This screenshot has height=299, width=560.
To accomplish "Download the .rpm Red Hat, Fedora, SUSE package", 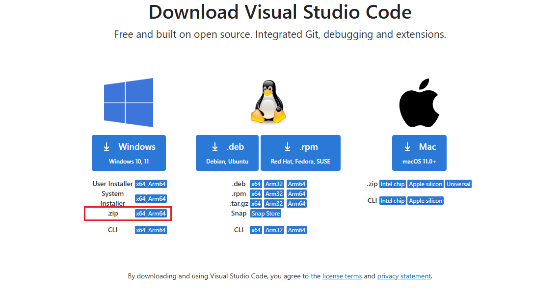I will coord(300,153).
